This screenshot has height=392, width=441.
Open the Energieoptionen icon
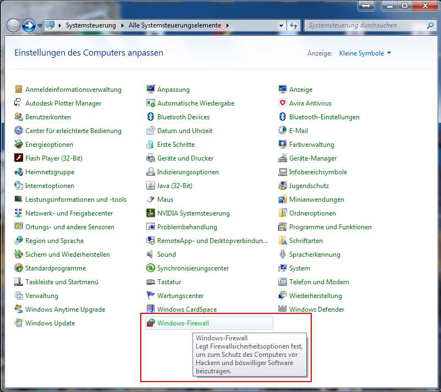click(19, 144)
